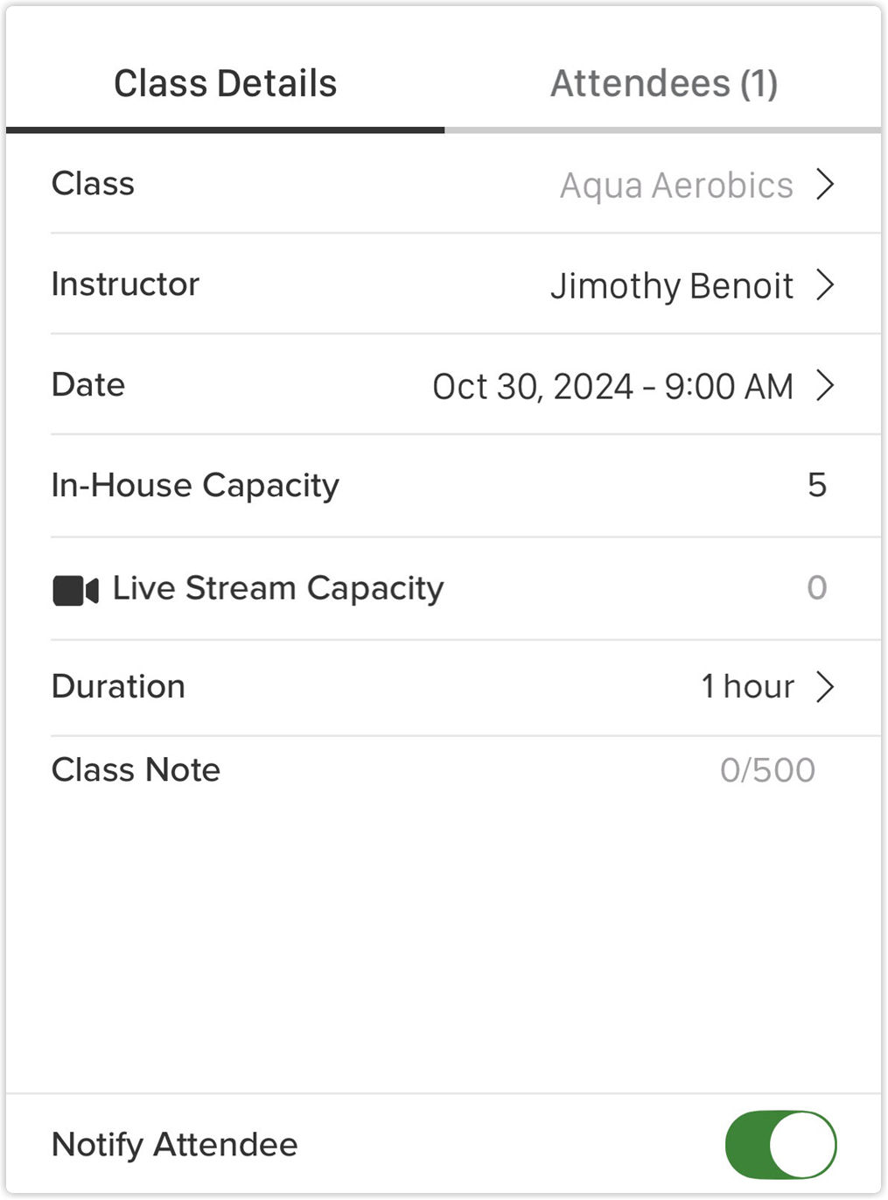This screenshot has width=888, height=1200.
Task: Edit the Live Stream Capacity value 0
Action: 817,587
